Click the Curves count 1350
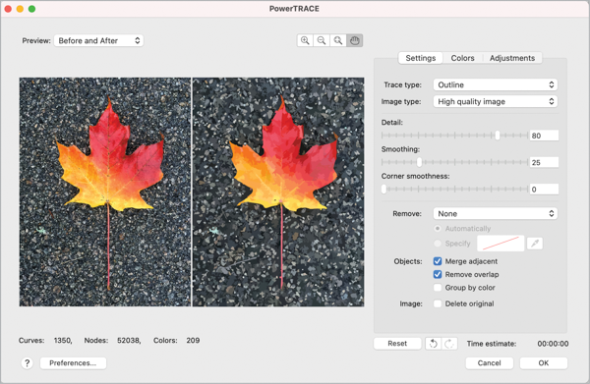Viewport: 590px width, 384px height. 63,341
